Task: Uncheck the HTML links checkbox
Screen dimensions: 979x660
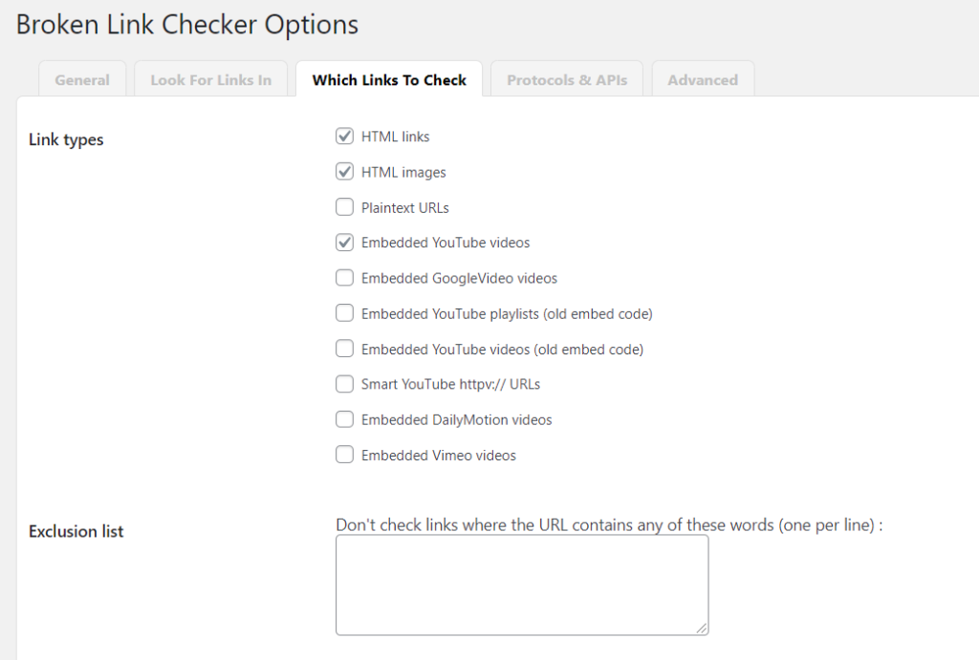Action: click(x=344, y=136)
